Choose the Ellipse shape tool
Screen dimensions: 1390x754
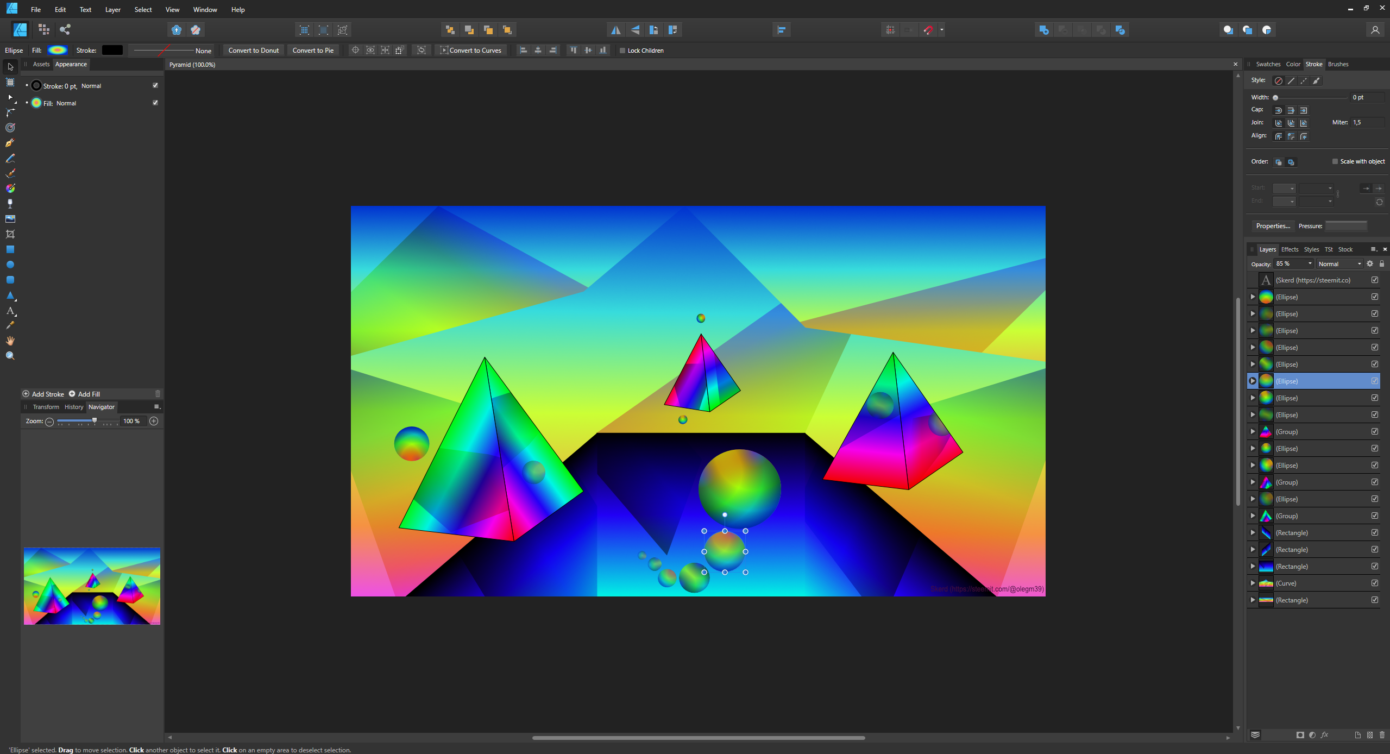[10, 265]
